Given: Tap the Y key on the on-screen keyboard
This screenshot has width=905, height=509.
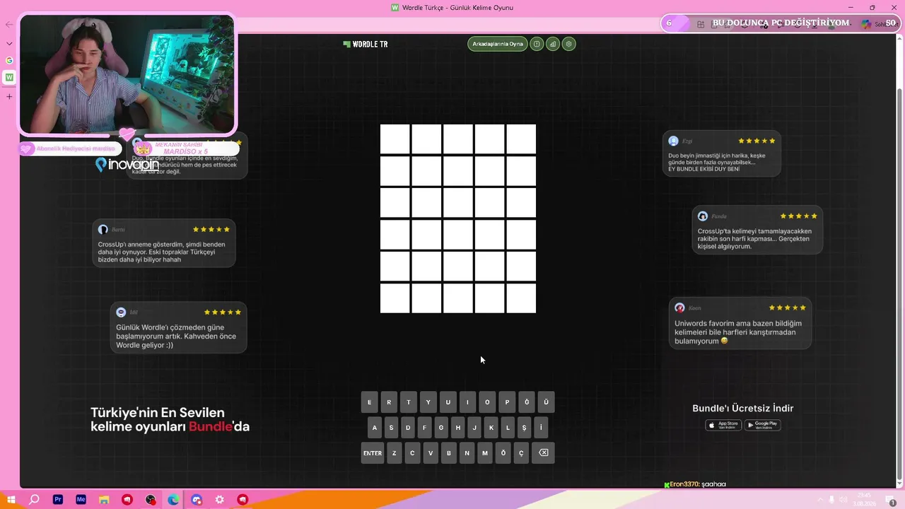Looking at the screenshot, I should coord(428,402).
